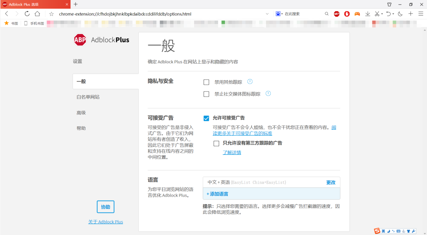Viewport: 427px width, 235px height.
Task: Close the Adblock Plus 选项 tab
Action: (67, 4)
